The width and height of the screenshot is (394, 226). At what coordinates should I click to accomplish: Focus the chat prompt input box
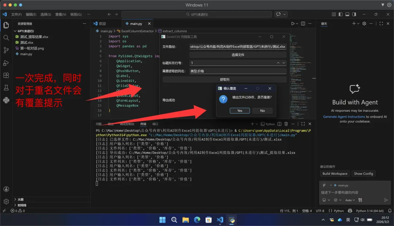[x=355, y=193]
